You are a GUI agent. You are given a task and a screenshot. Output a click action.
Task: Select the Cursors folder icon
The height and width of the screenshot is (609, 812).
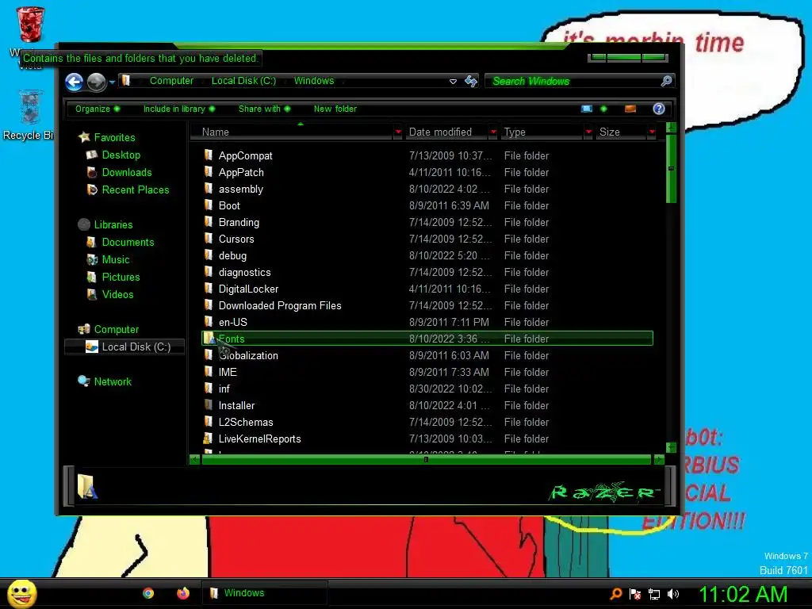click(x=209, y=238)
